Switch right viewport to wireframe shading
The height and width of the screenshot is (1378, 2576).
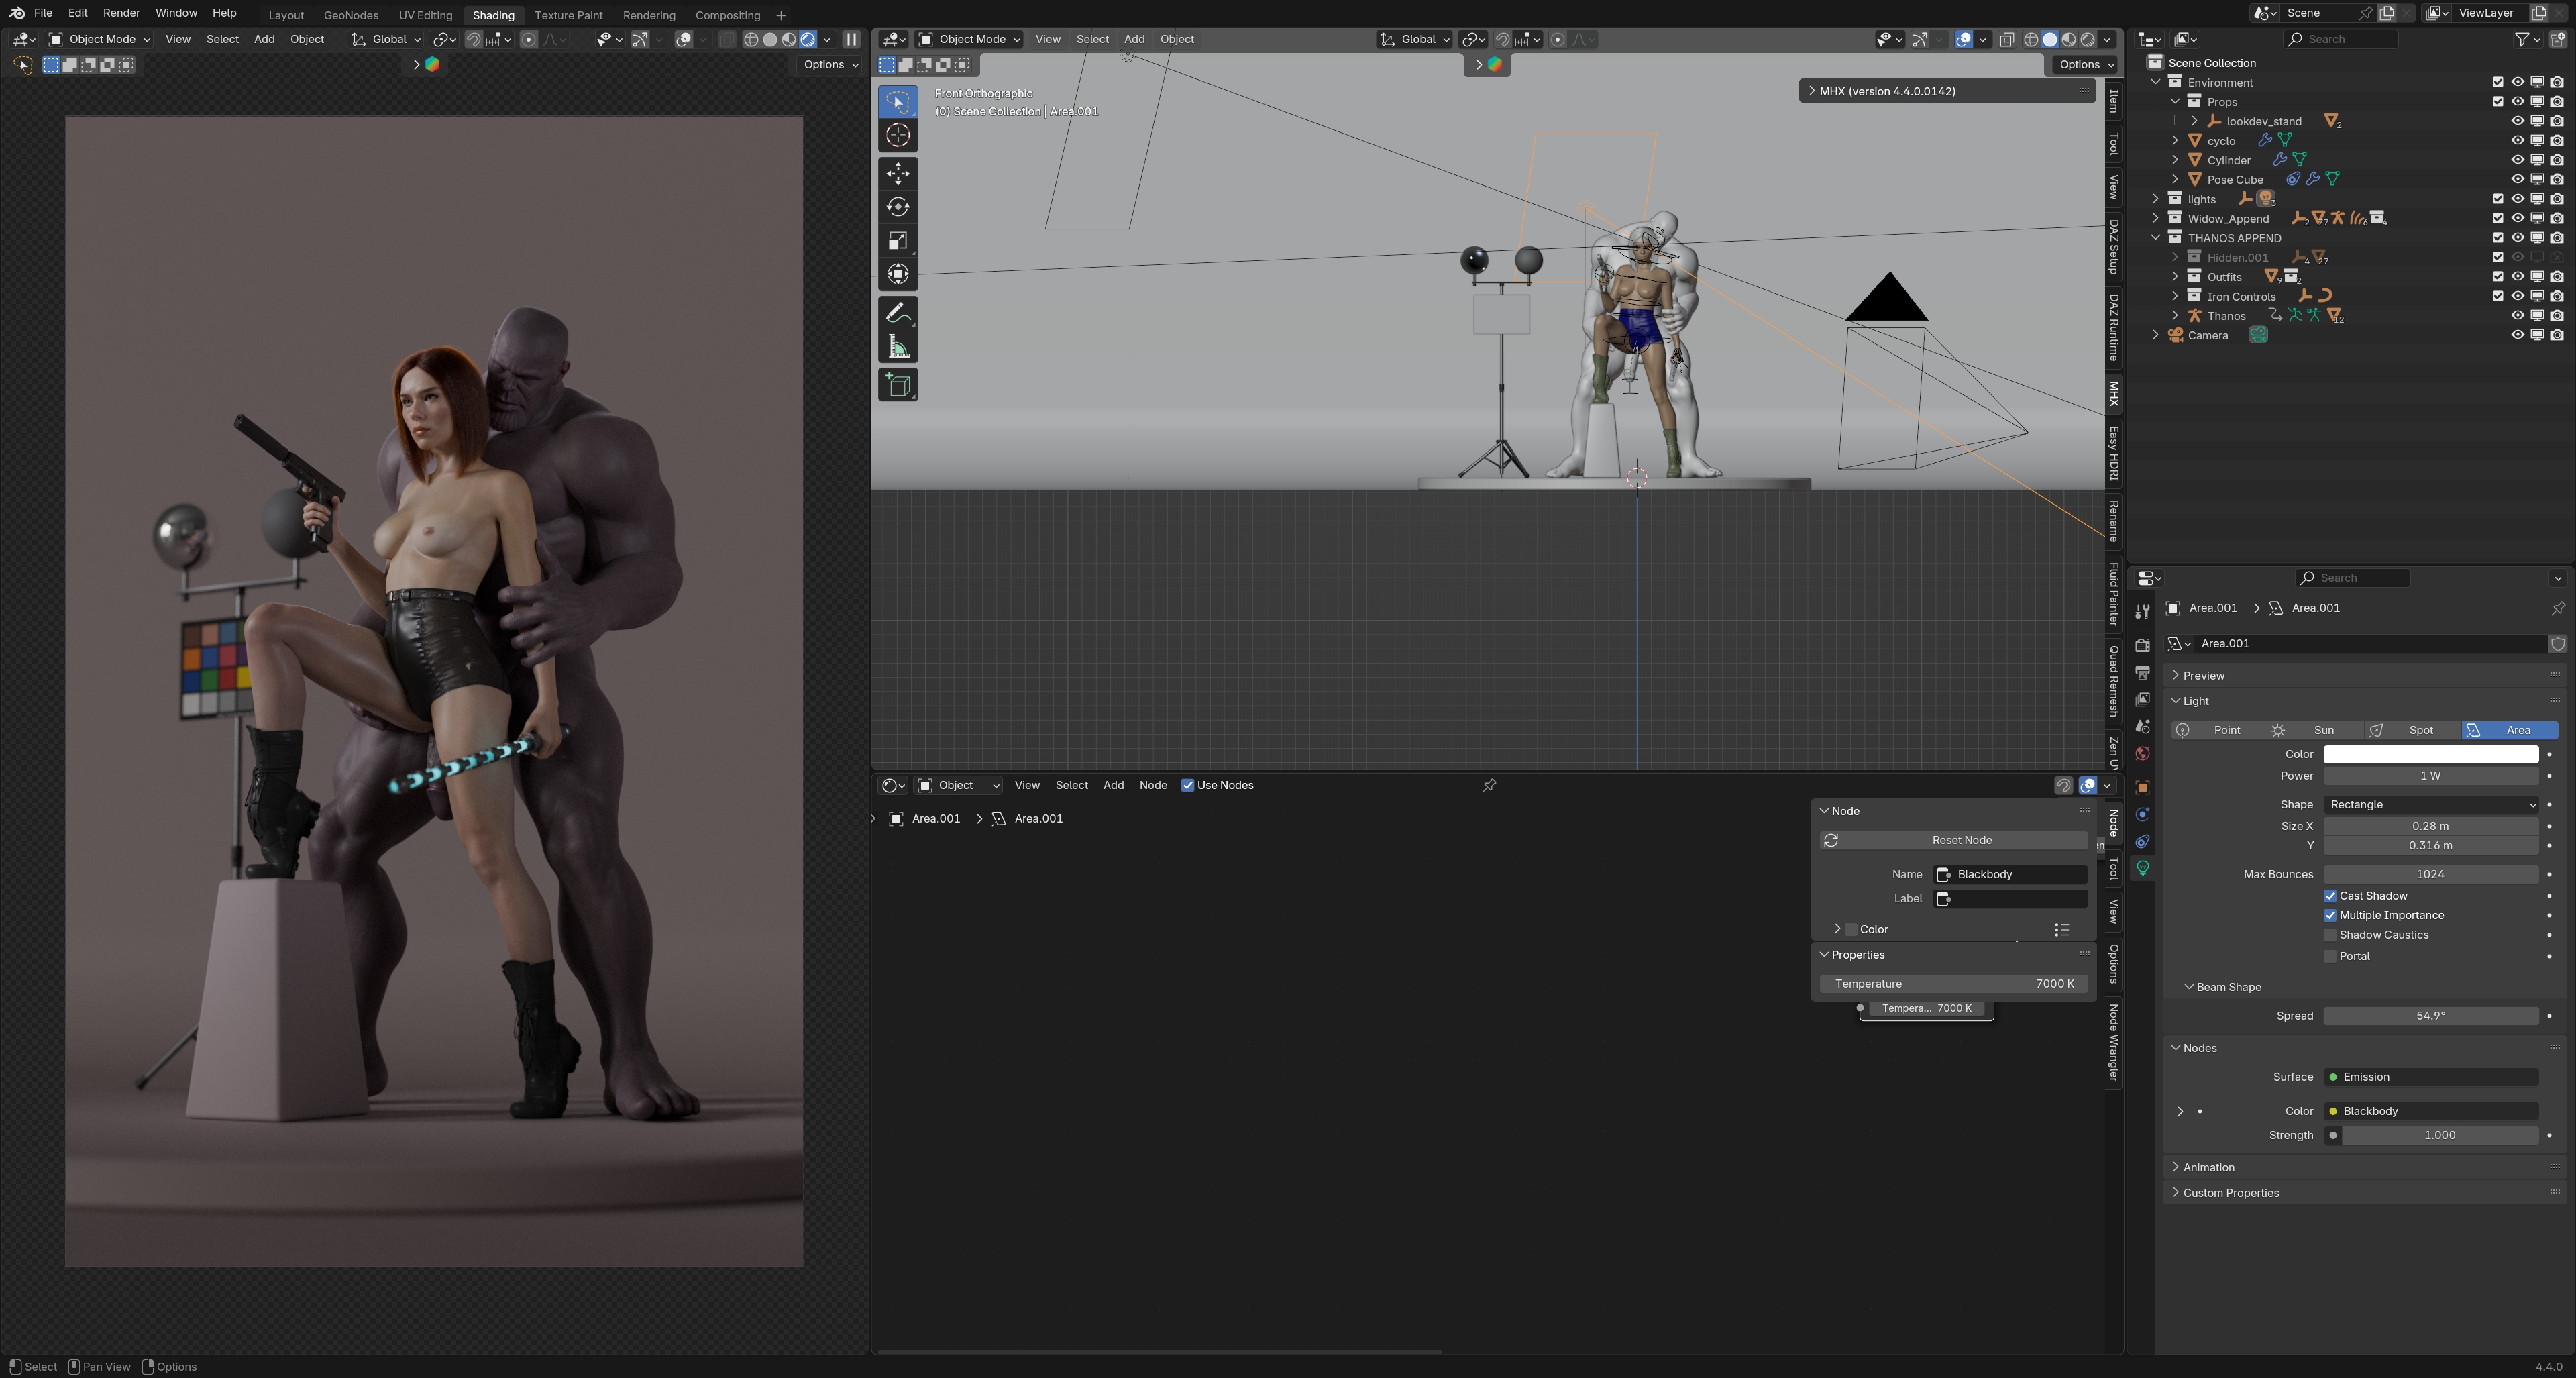tap(2031, 39)
